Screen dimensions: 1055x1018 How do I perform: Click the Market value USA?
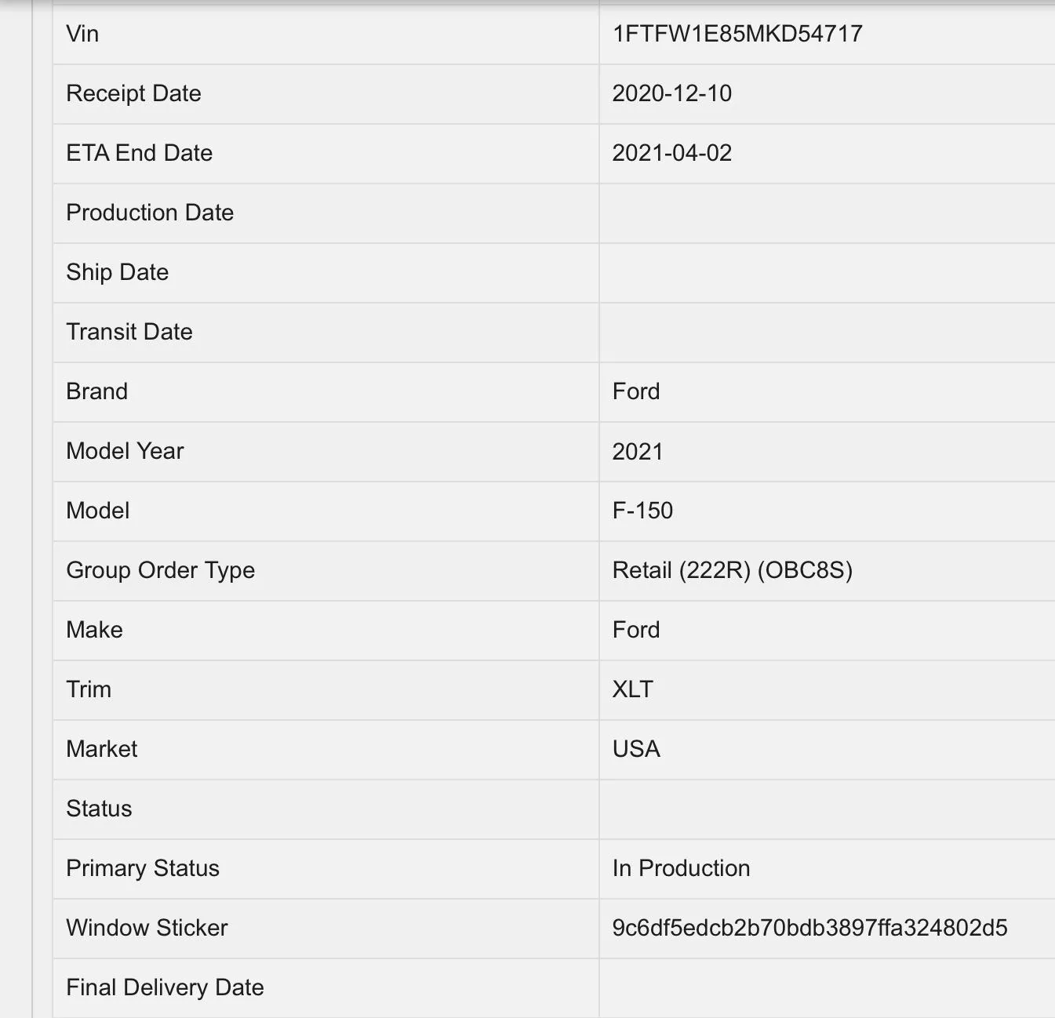636,749
